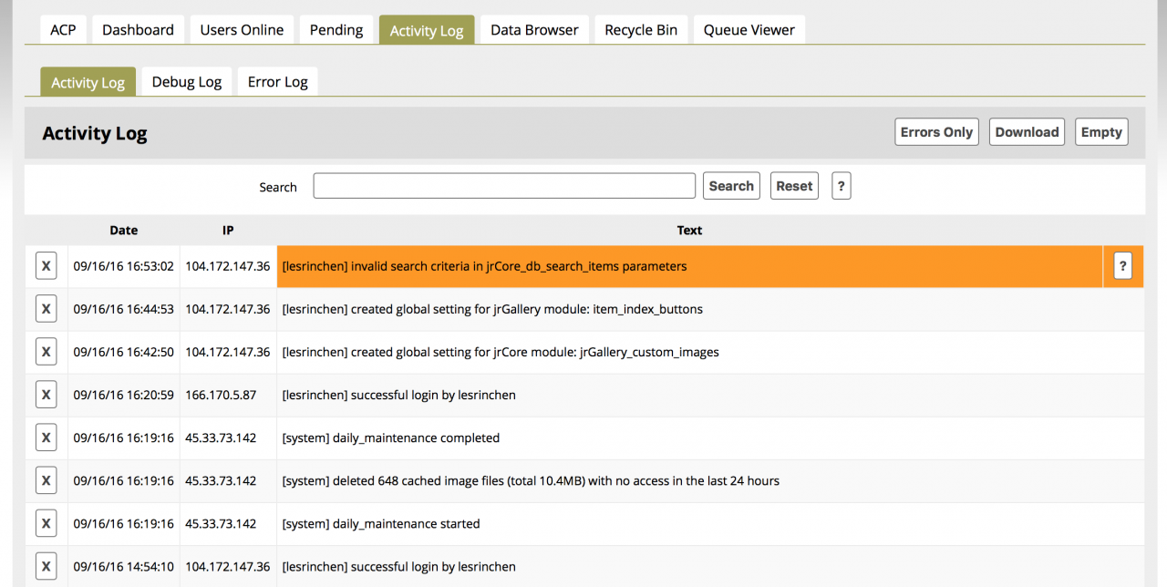Switch to the Debug Log tab
Viewport: 1167px width, 587px height.
pyautogui.click(x=186, y=82)
